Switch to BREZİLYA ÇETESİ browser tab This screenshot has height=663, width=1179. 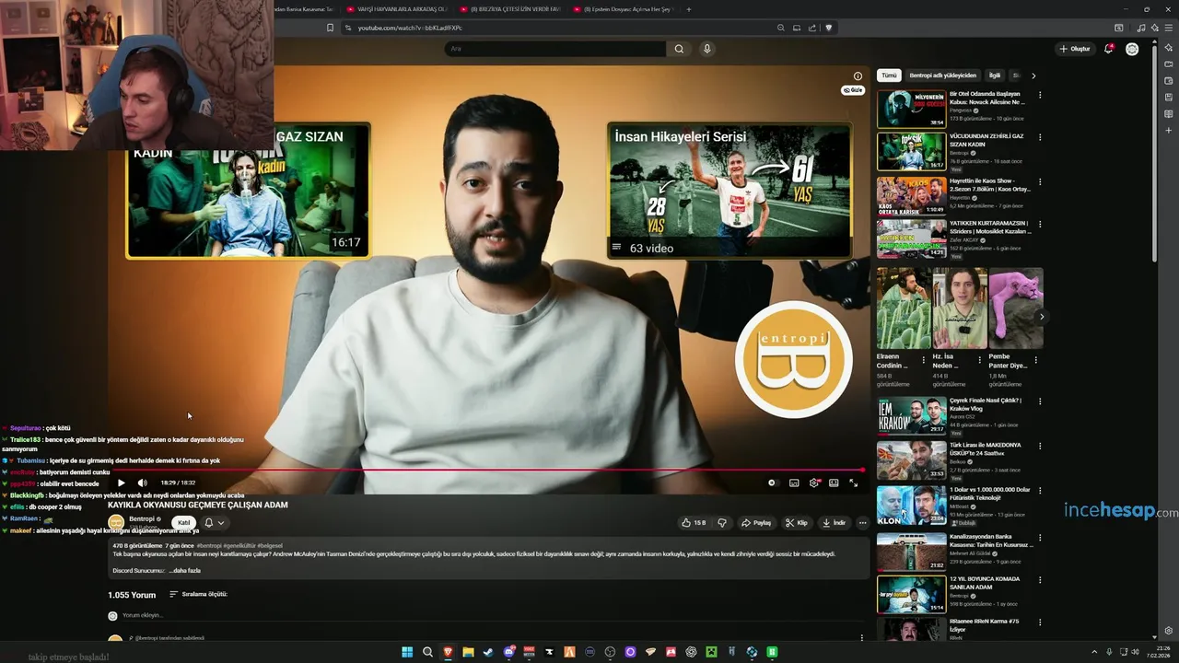509,9
